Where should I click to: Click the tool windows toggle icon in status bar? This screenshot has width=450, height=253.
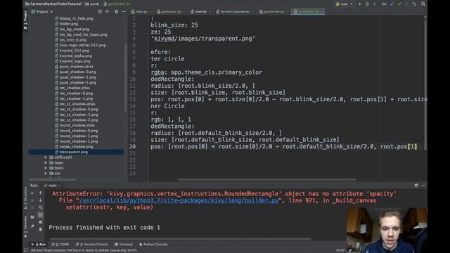26,250
